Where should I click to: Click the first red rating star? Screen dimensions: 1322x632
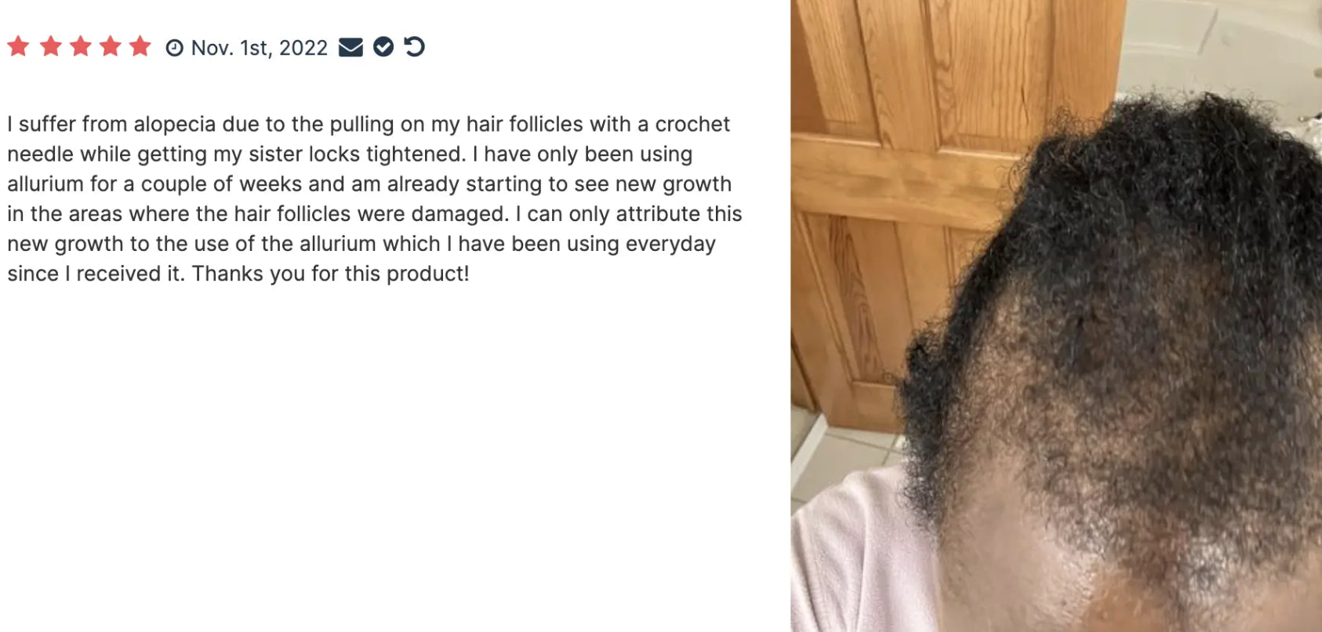coord(19,46)
